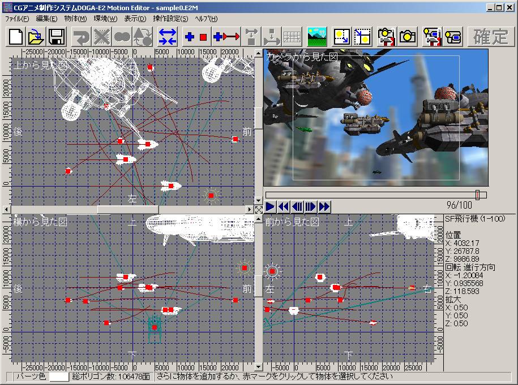Viewport: 518px width, 385px height.
Task: Rewind to the first frame
Action: pos(284,207)
